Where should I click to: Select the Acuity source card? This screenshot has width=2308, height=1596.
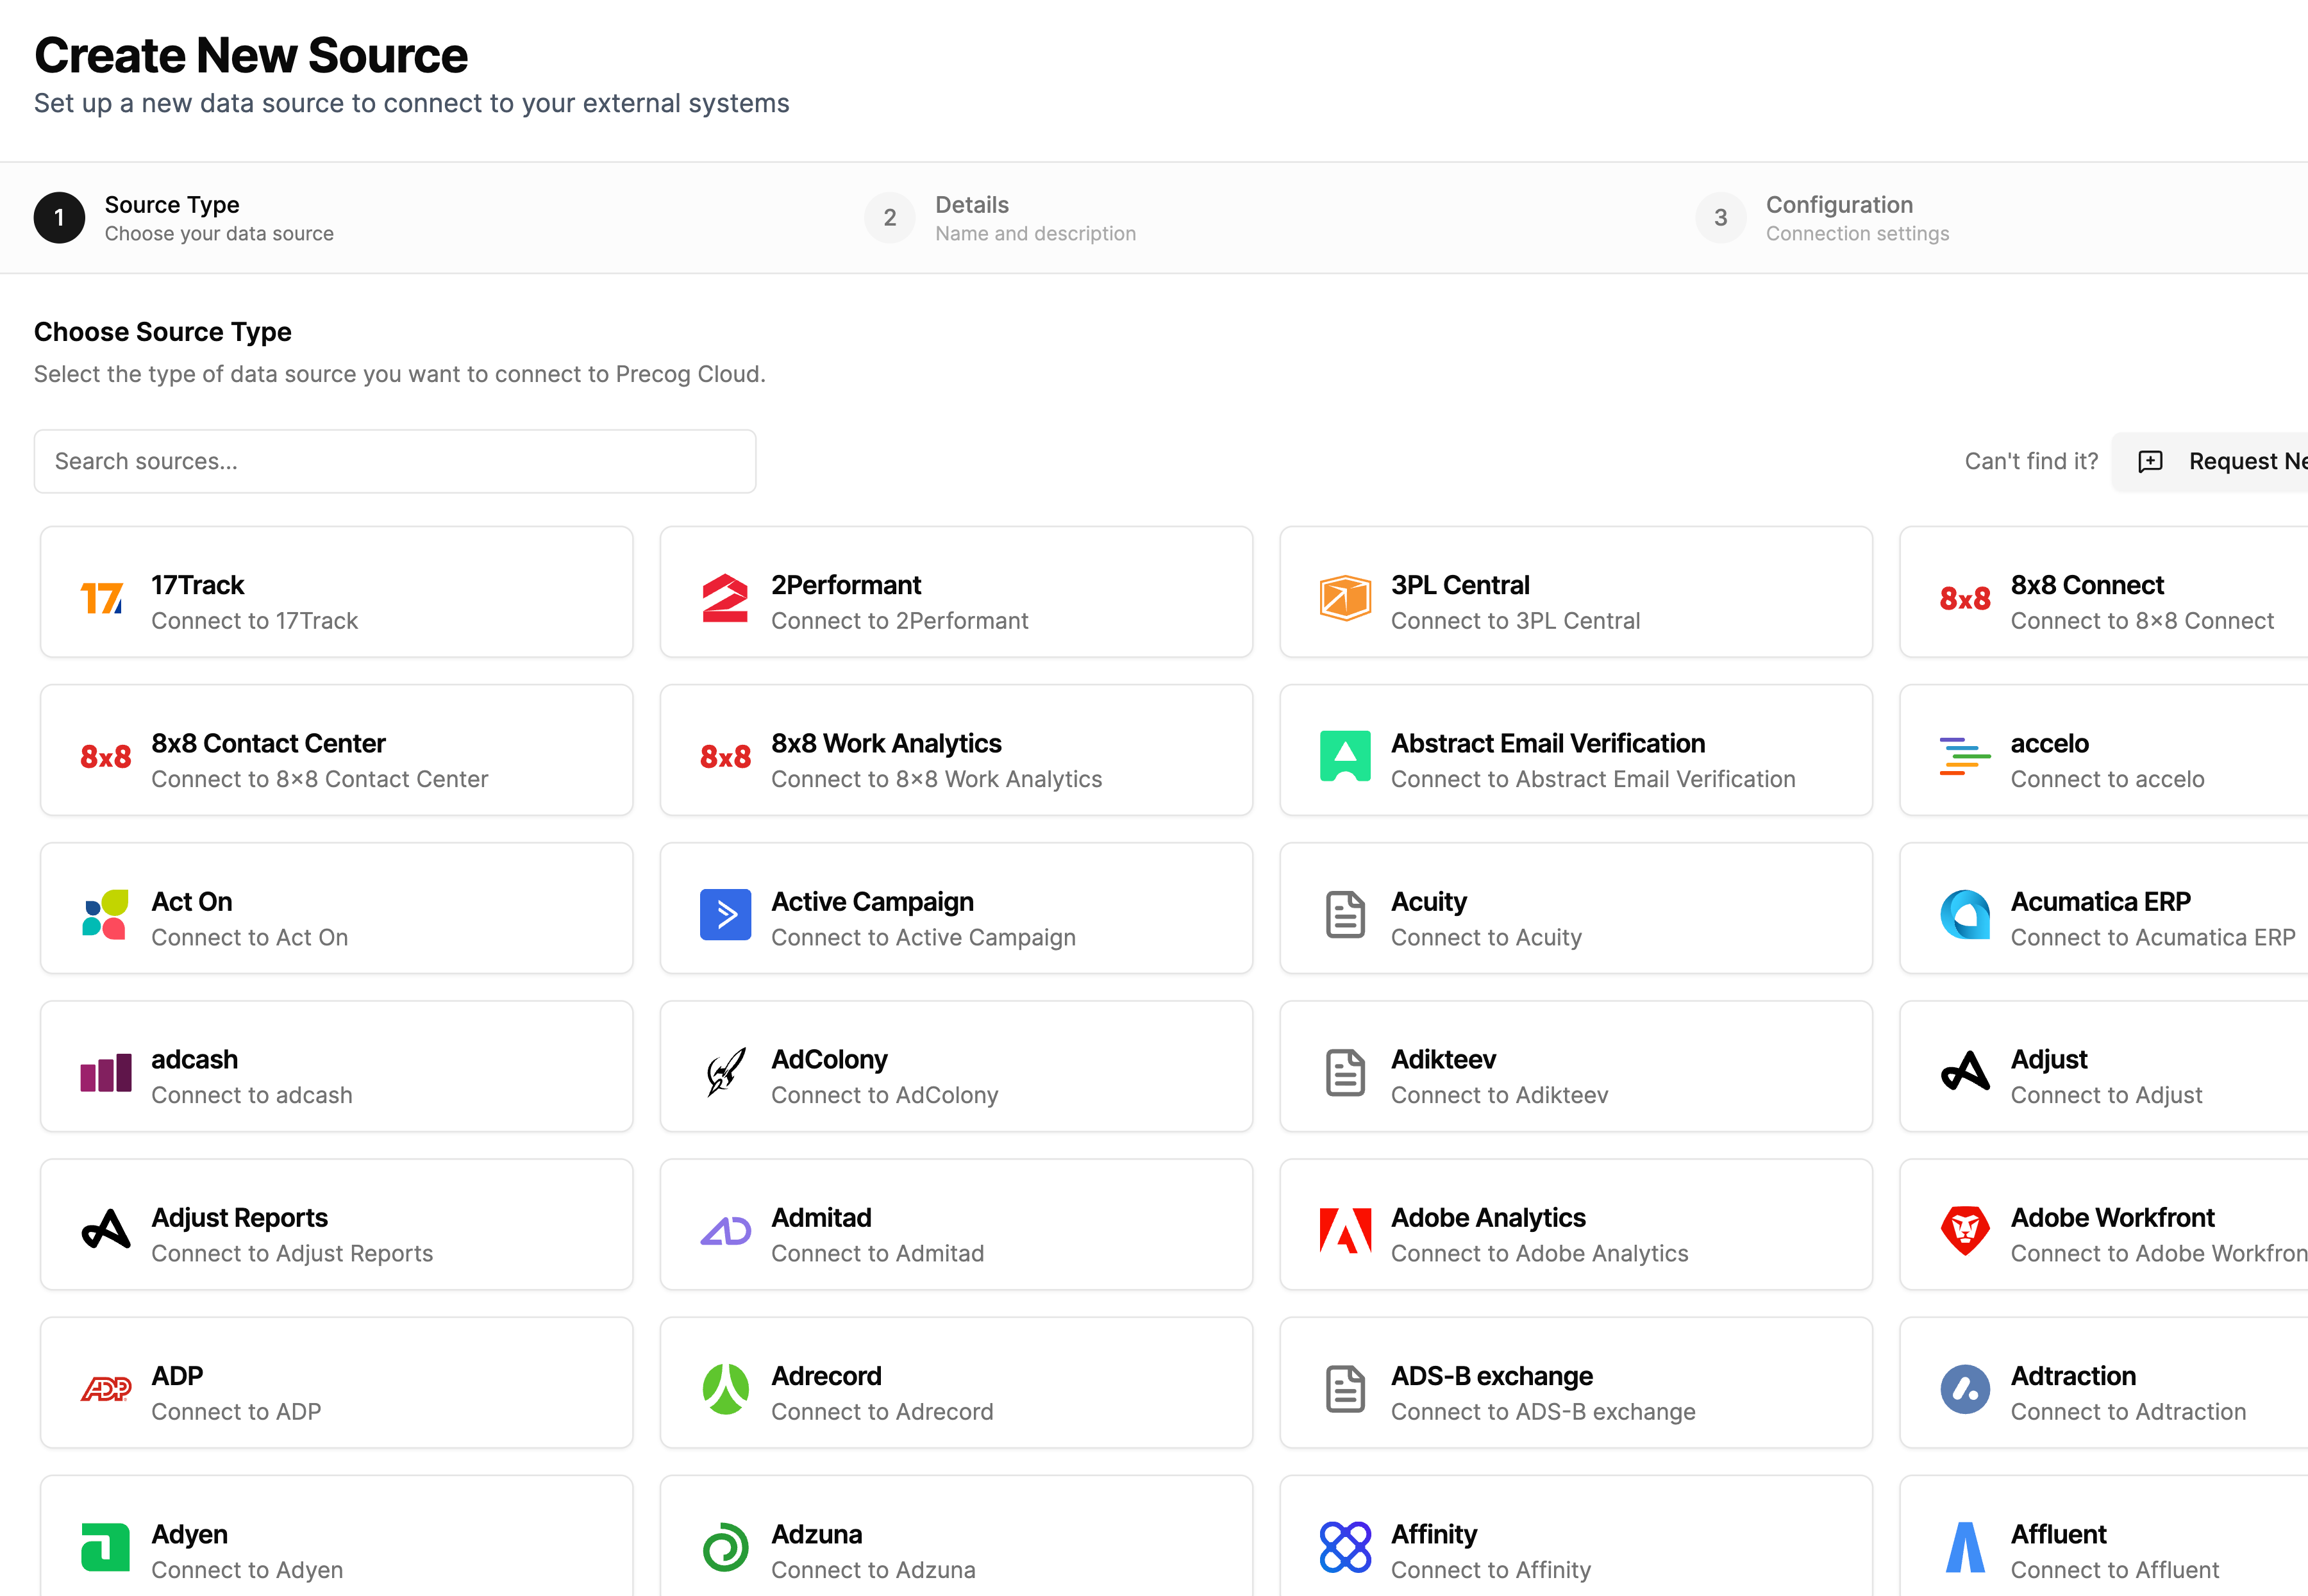click(x=1575, y=908)
